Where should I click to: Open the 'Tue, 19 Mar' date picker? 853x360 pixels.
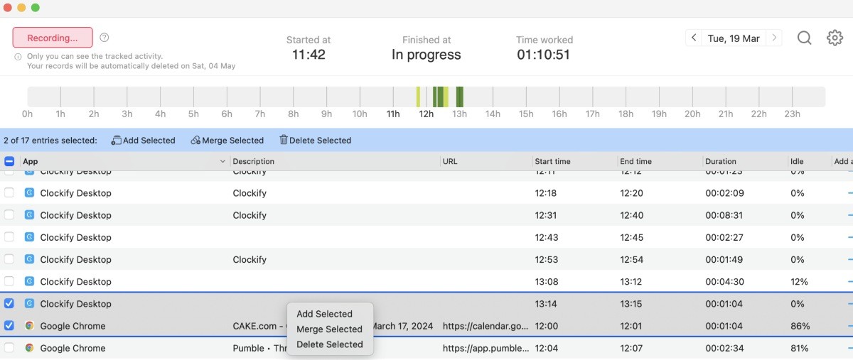(x=734, y=38)
